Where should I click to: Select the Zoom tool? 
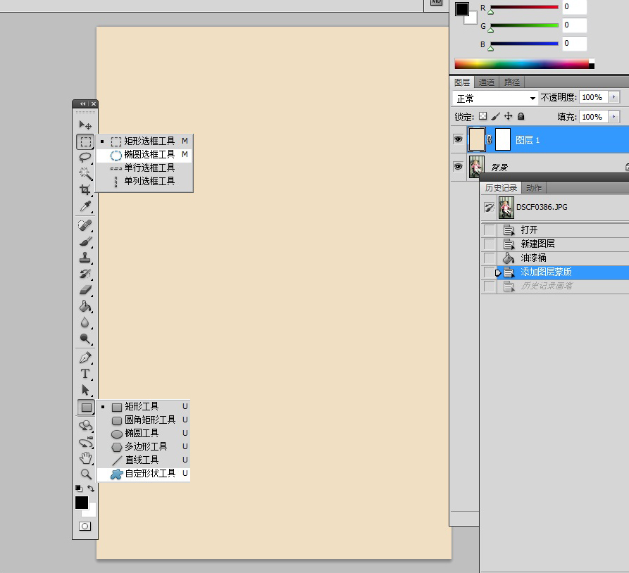[85, 474]
